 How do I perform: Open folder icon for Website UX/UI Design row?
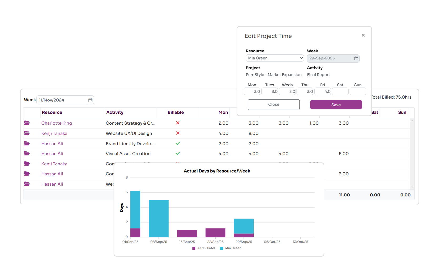(x=27, y=133)
